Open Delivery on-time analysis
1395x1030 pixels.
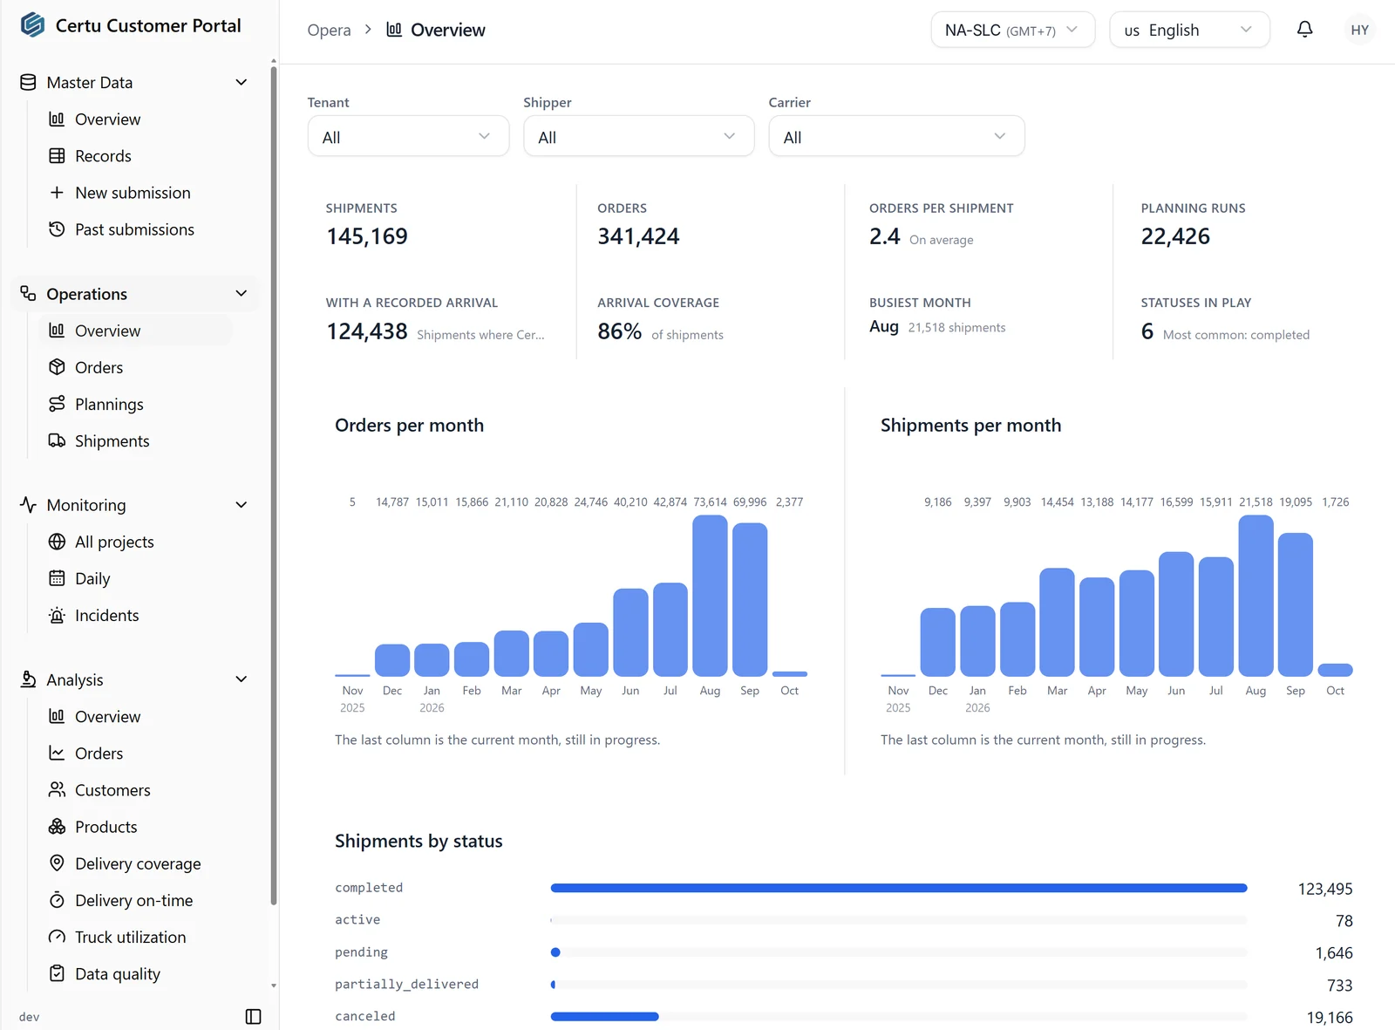tap(135, 899)
